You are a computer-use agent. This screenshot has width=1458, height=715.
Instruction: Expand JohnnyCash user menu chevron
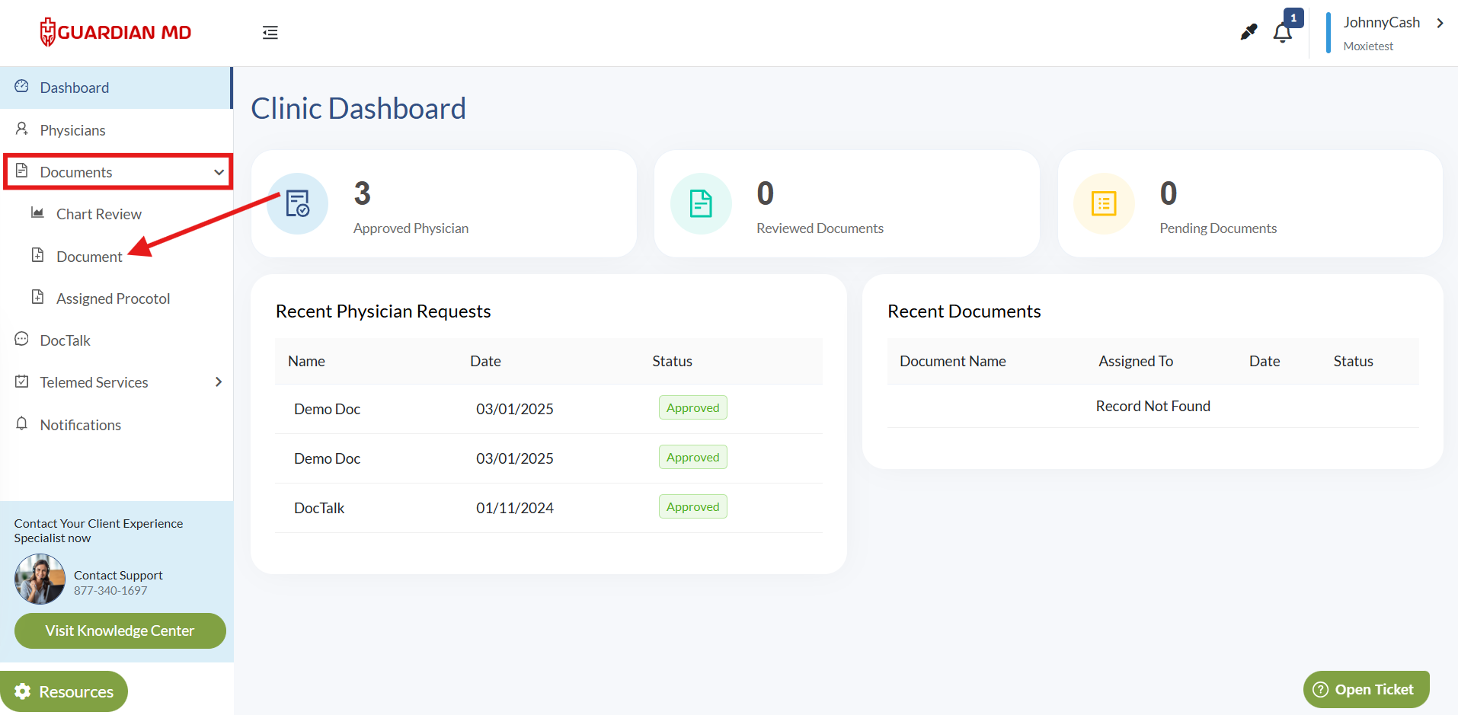[1440, 23]
